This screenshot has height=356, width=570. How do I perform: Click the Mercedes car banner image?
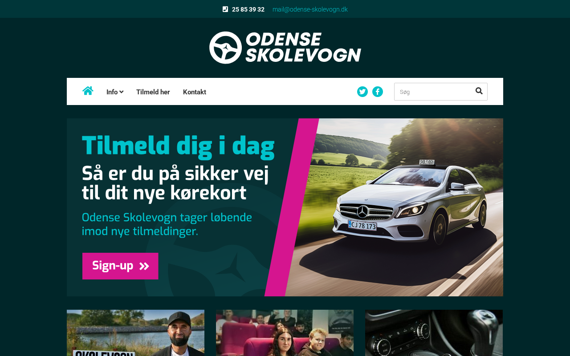(x=401, y=207)
